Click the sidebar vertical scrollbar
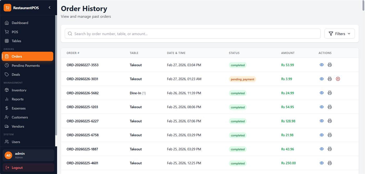The image size is (365, 174). click(x=56, y=76)
